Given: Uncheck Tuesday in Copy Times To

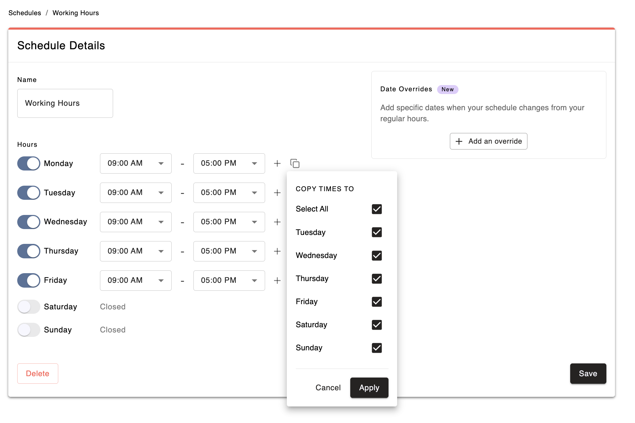Looking at the screenshot, I should click(x=377, y=232).
